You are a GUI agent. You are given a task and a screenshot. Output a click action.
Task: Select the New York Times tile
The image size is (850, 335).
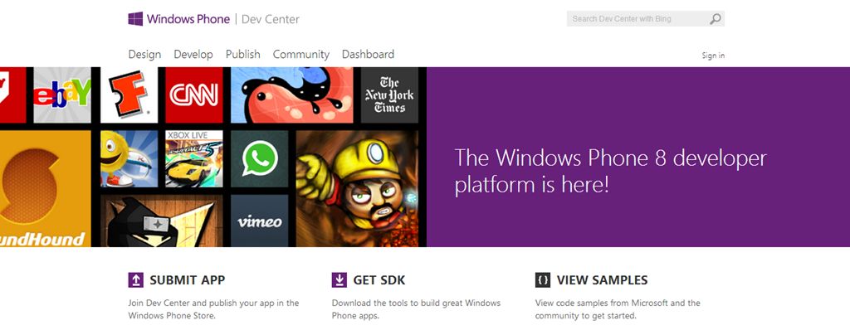point(389,94)
